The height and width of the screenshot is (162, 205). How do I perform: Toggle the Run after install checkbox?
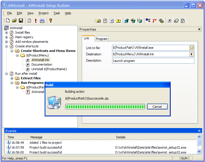click(11, 74)
